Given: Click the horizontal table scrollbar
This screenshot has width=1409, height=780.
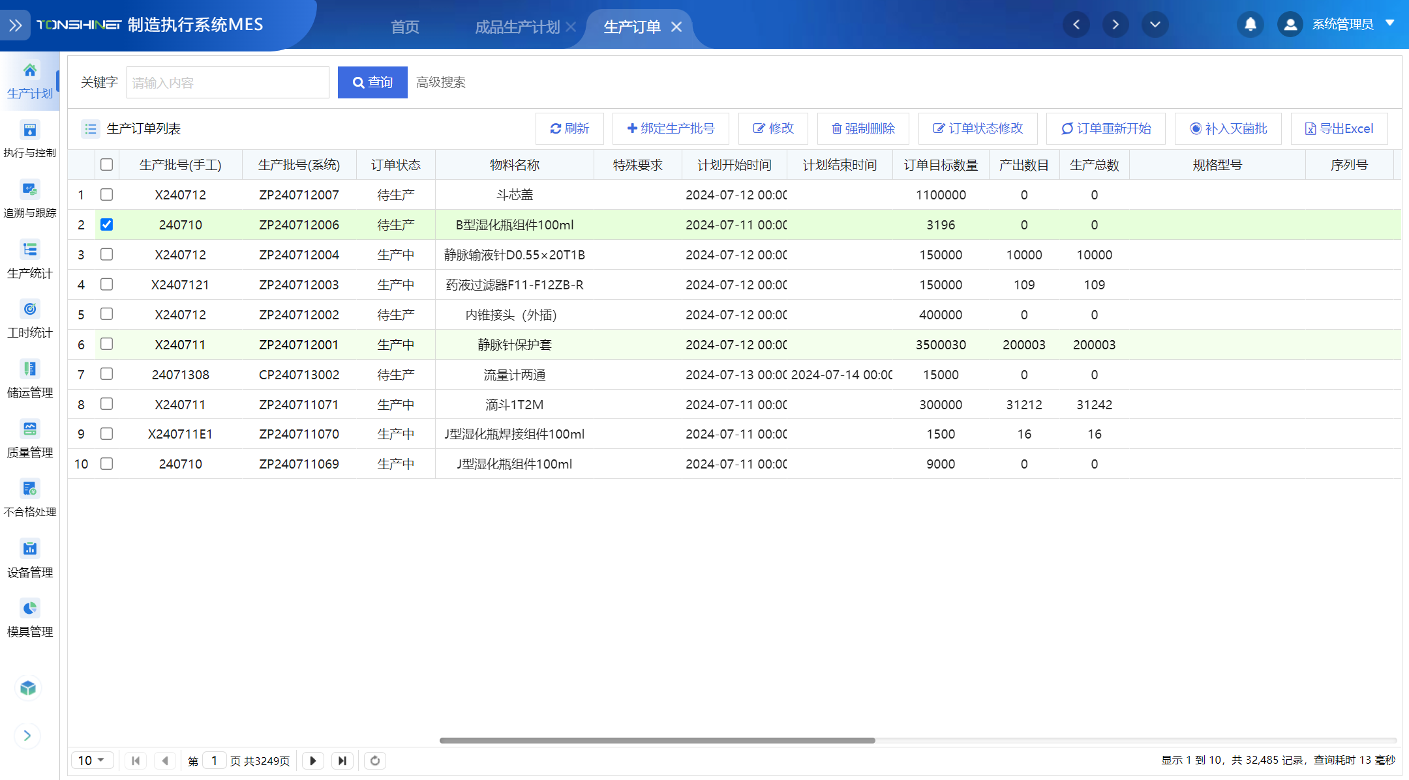Looking at the screenshot, I should (x=657, y=740).
